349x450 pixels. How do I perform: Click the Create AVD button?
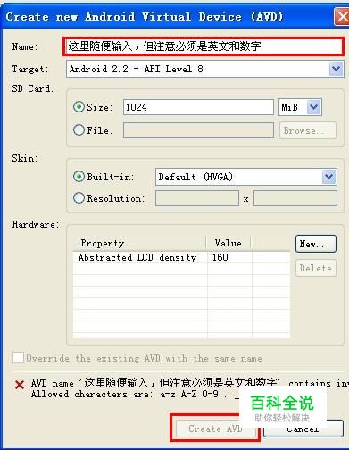tap(215, 429)
